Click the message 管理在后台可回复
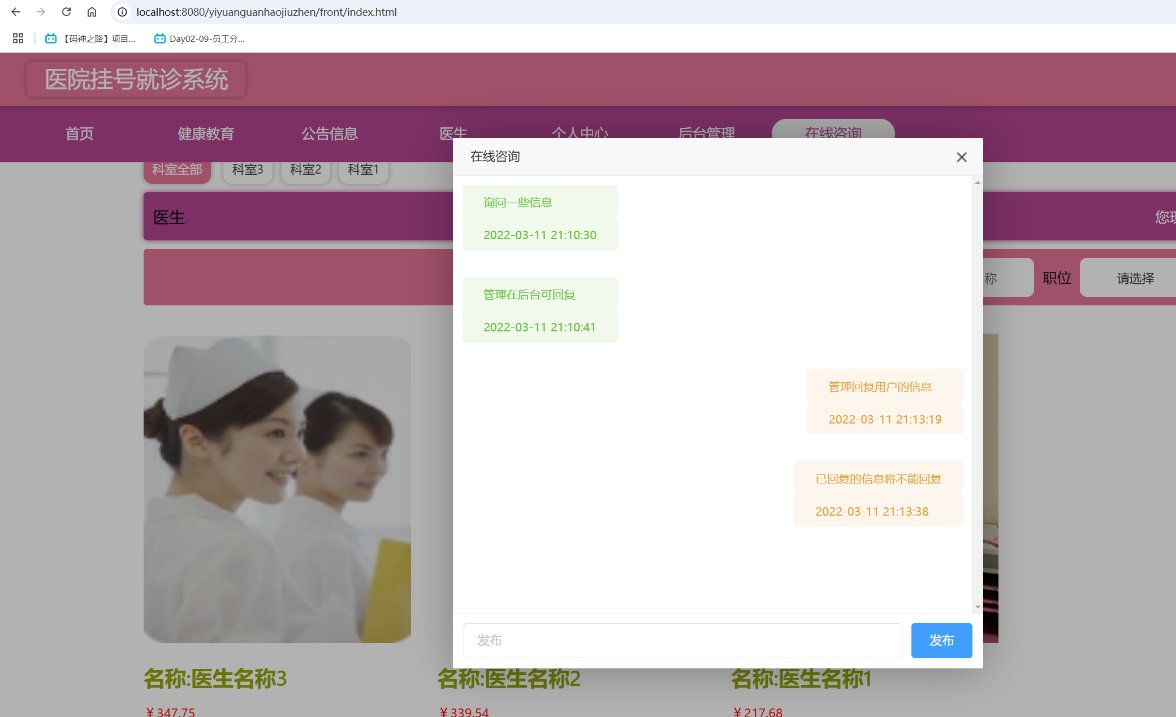 pyautogui.click(x=529, y=295)
